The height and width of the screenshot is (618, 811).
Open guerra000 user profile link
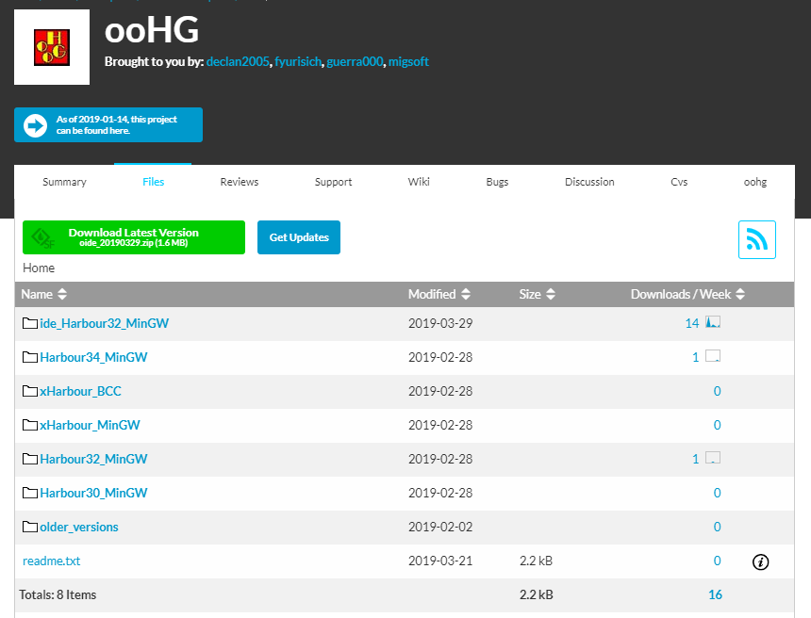pos(355,61)
